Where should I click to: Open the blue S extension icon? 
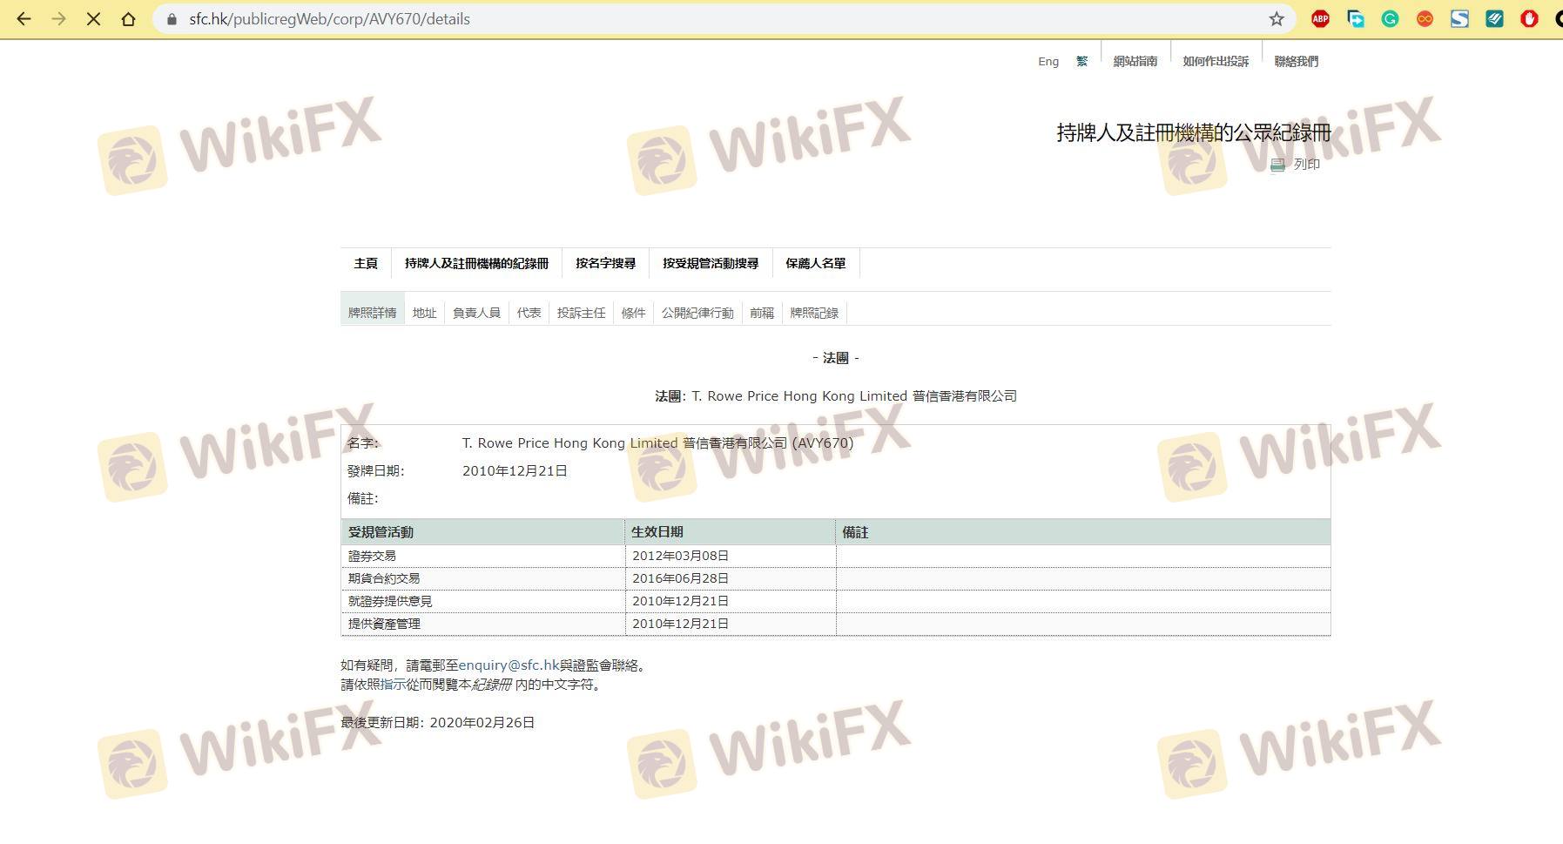pos(1459,18)
